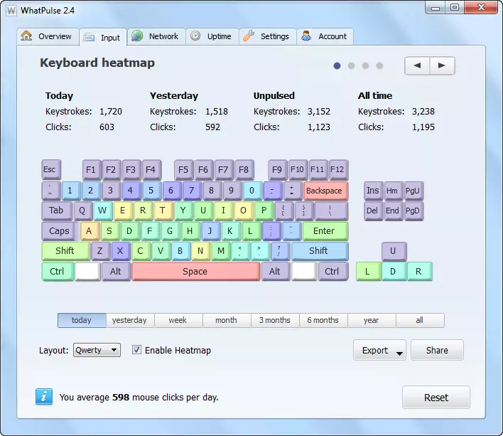The height and width of the screenshot is (436, 503).
Task: Switch to the Account tab
Action: point(325,36)
